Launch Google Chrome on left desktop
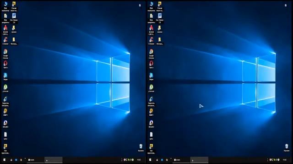293x164 pixels. [x=5, y=54]
